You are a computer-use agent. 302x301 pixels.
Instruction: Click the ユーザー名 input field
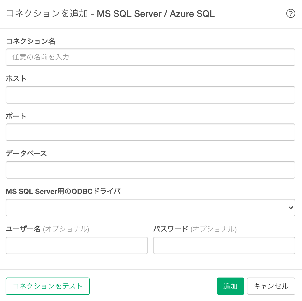point(77,245)
